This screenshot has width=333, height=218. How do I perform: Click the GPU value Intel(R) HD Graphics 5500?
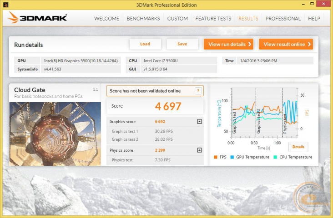tap(81, 61)
